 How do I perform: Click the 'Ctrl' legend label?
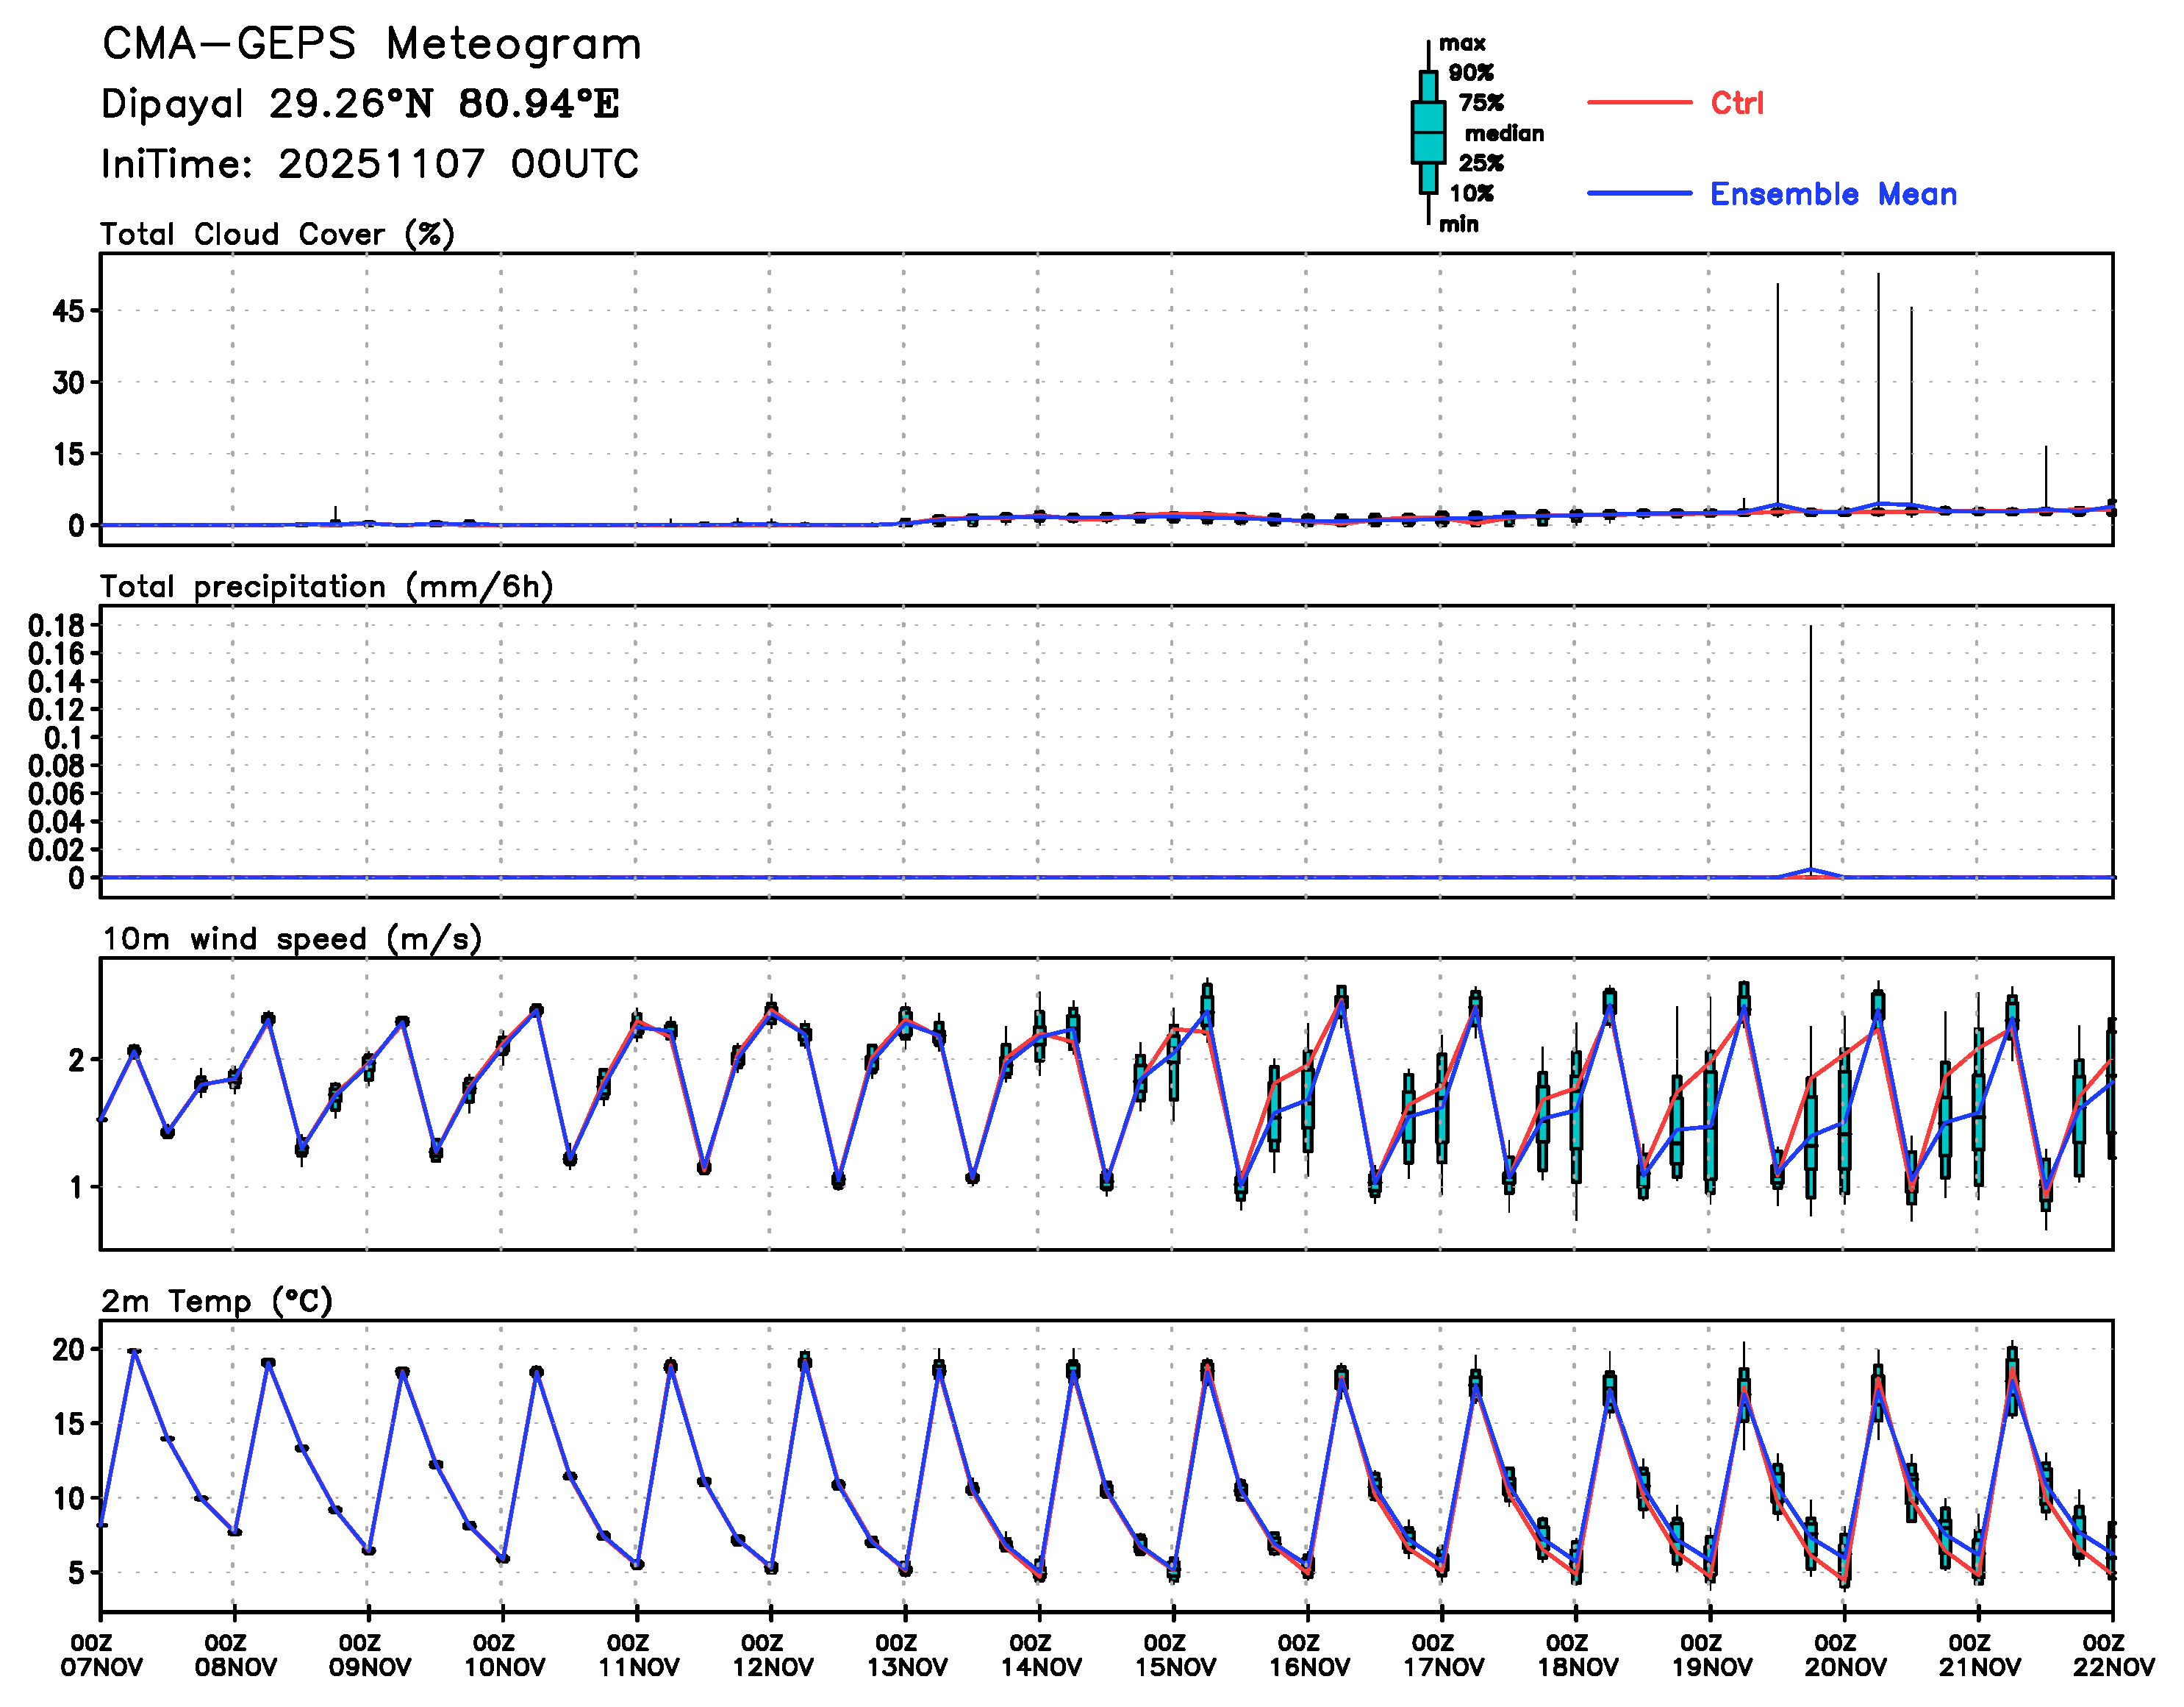(x=1736, y=103)
